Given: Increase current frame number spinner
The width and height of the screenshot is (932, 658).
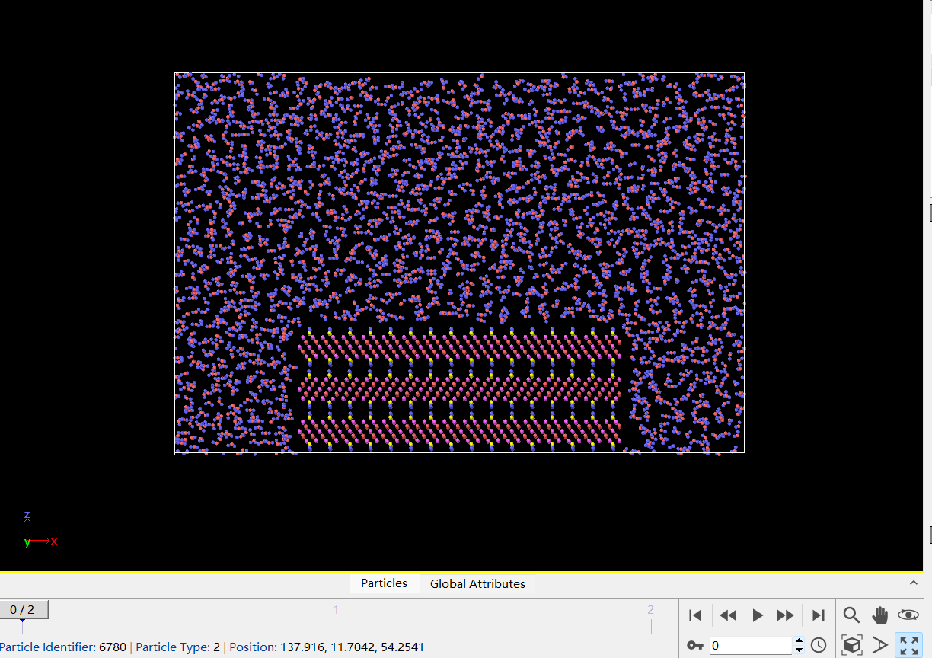Looking at the screenshot, I should point(799,641).
